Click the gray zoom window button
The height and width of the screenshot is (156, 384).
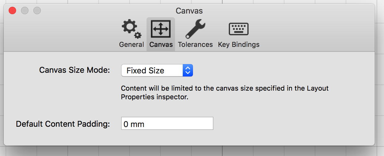[37, 10]
